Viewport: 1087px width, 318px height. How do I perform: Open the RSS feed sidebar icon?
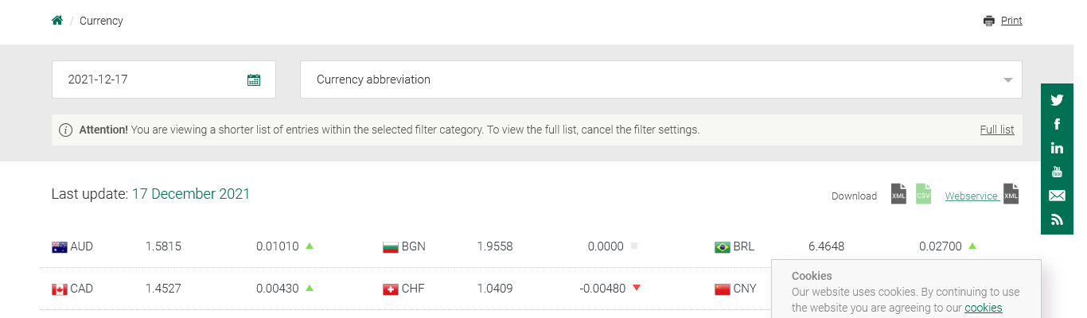[x=1057, y=219]
